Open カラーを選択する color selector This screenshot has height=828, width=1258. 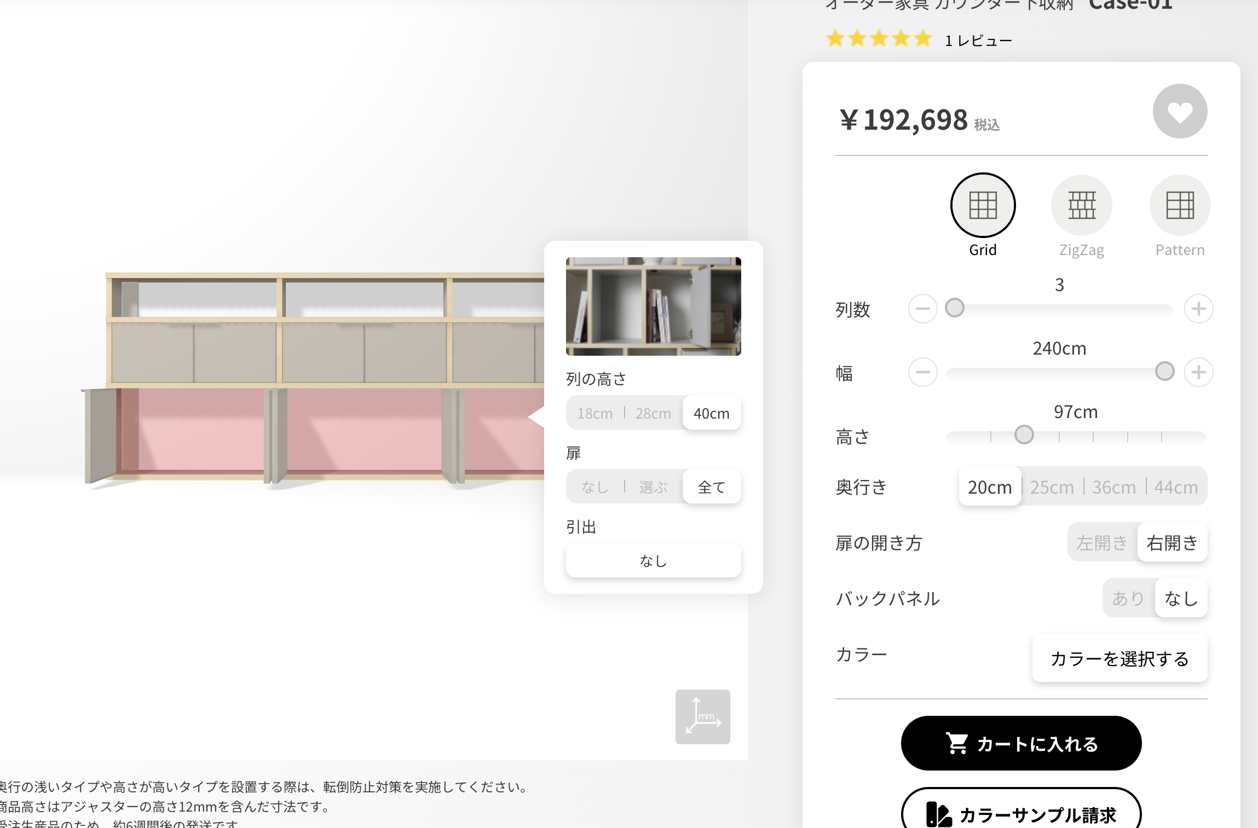coord(1119,658)
